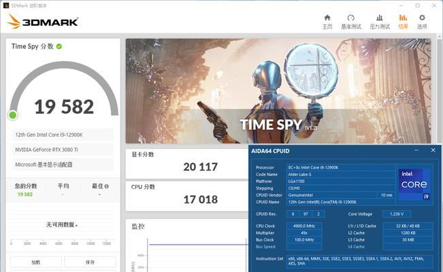This screenshot has width=443, height=272.
Task: Click the Stepping value C0/H0
Action: [x=341, y=188]
